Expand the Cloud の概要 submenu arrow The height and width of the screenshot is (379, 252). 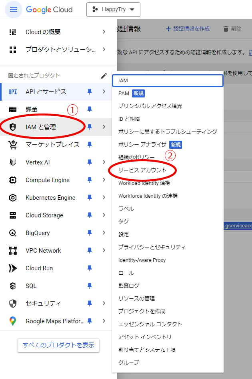pos(104,32)
